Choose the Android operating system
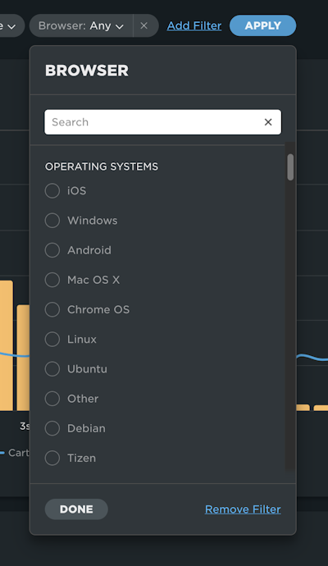This screenshot has height=566, width=328. (52, 250)
